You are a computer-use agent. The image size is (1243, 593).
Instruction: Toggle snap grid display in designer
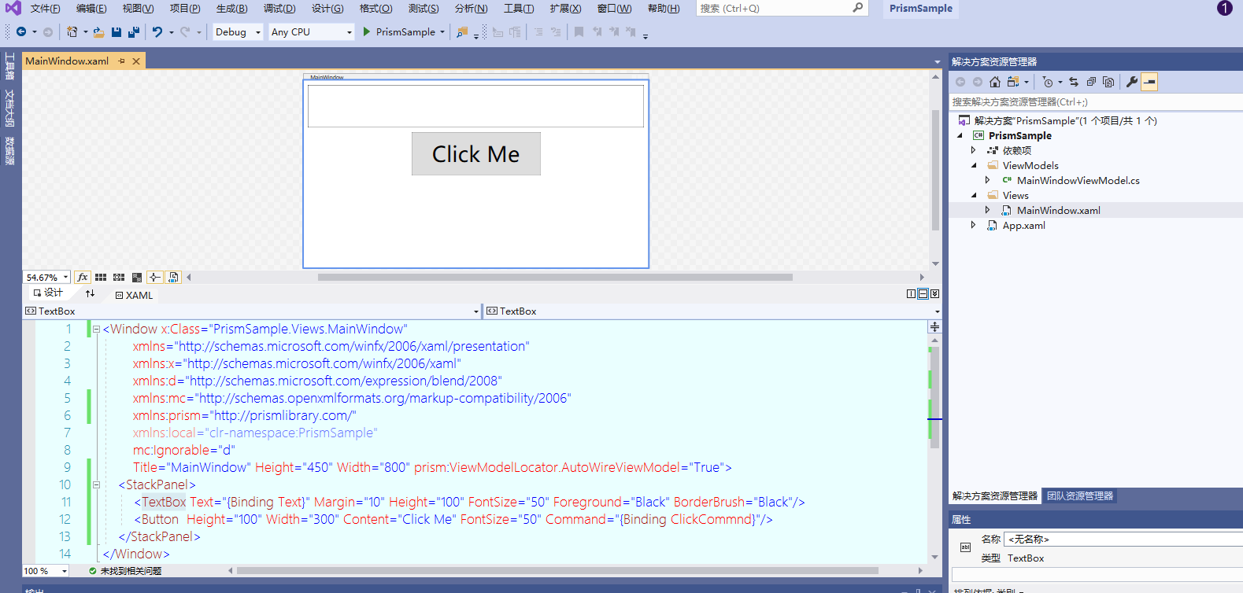101,278
